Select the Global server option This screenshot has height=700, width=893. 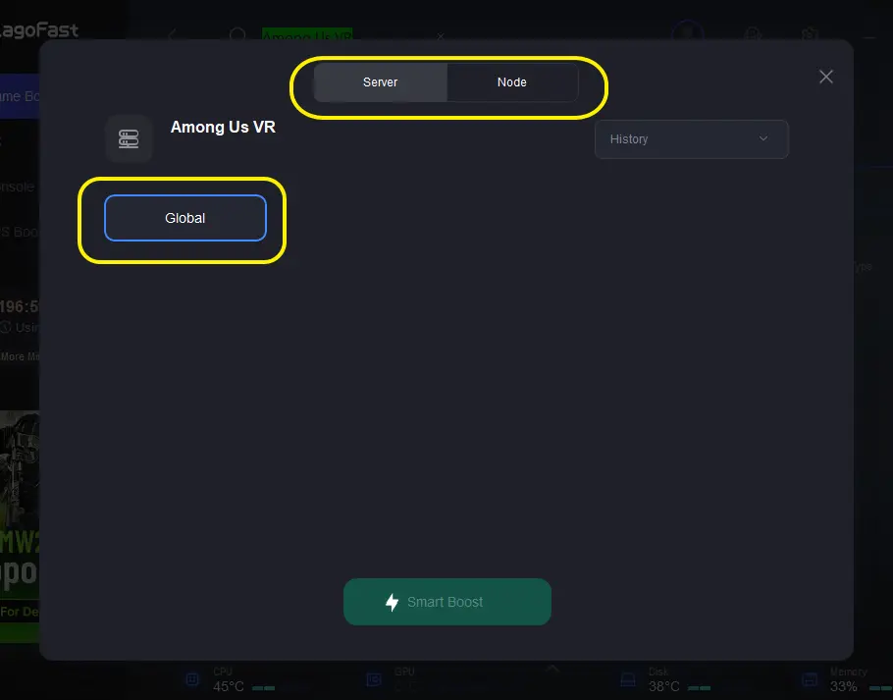click(185, 218)
